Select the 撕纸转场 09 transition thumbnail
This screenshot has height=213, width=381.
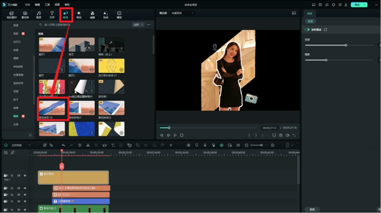(52, 108)
